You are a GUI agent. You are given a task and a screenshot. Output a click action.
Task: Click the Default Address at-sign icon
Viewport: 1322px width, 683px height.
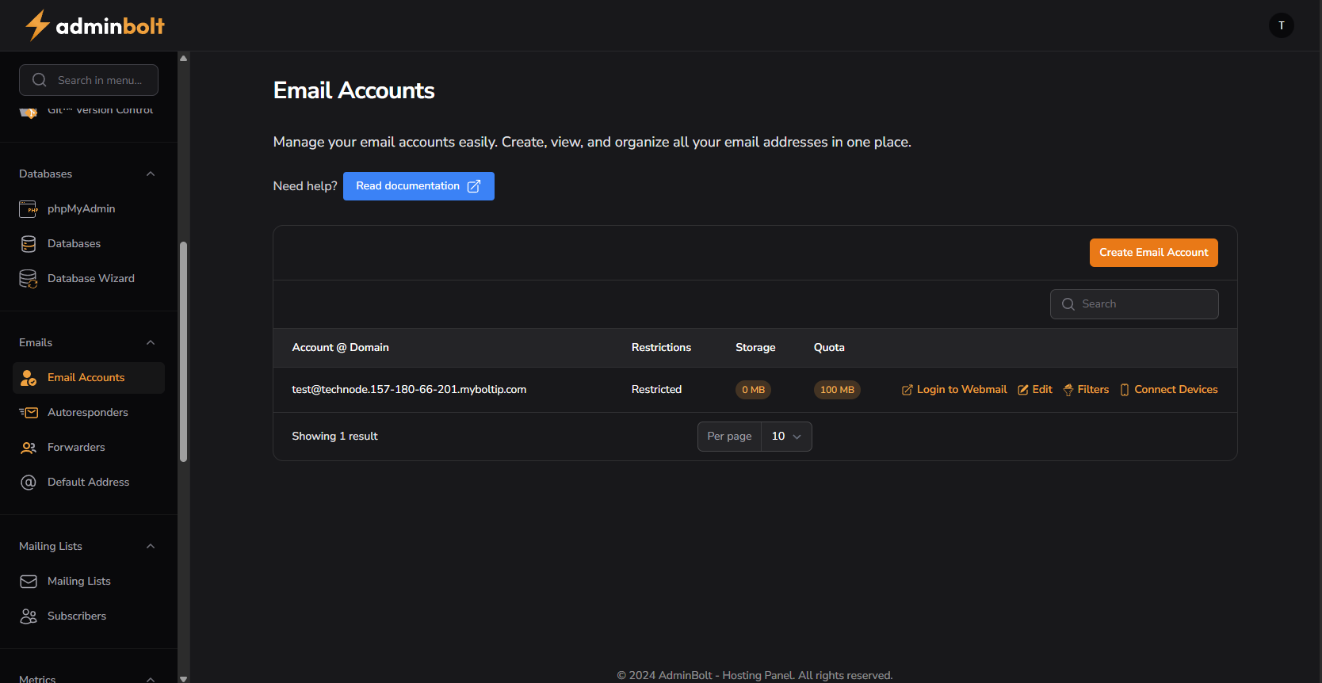tap(29, 483)
